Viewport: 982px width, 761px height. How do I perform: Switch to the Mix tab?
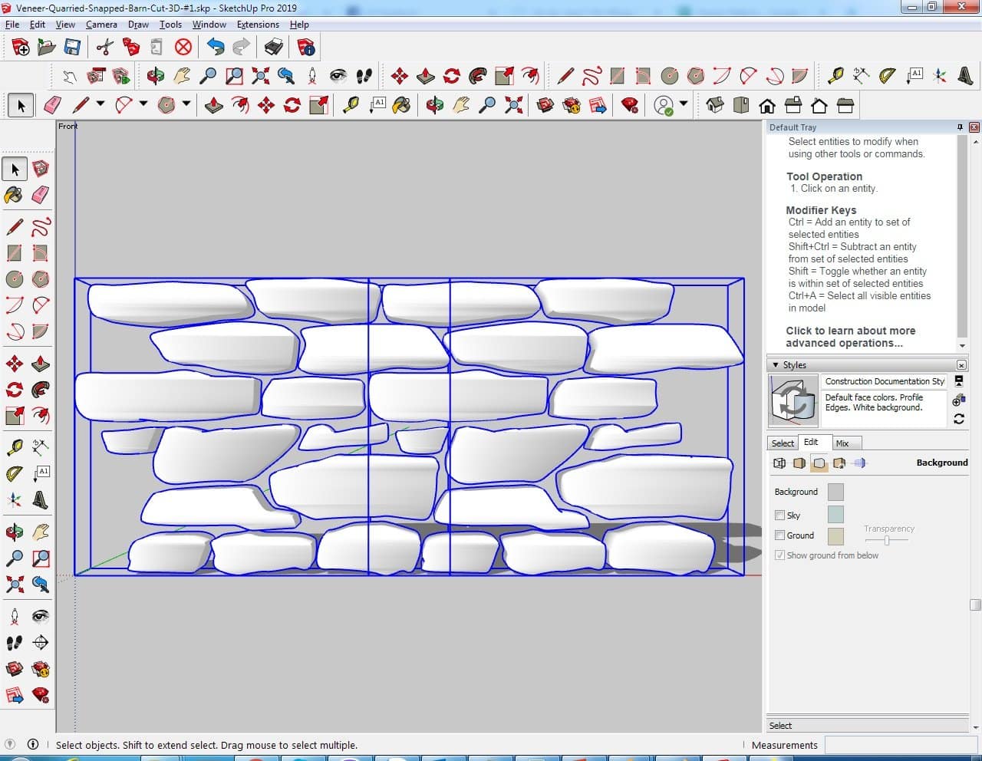[x=842, y=443]
